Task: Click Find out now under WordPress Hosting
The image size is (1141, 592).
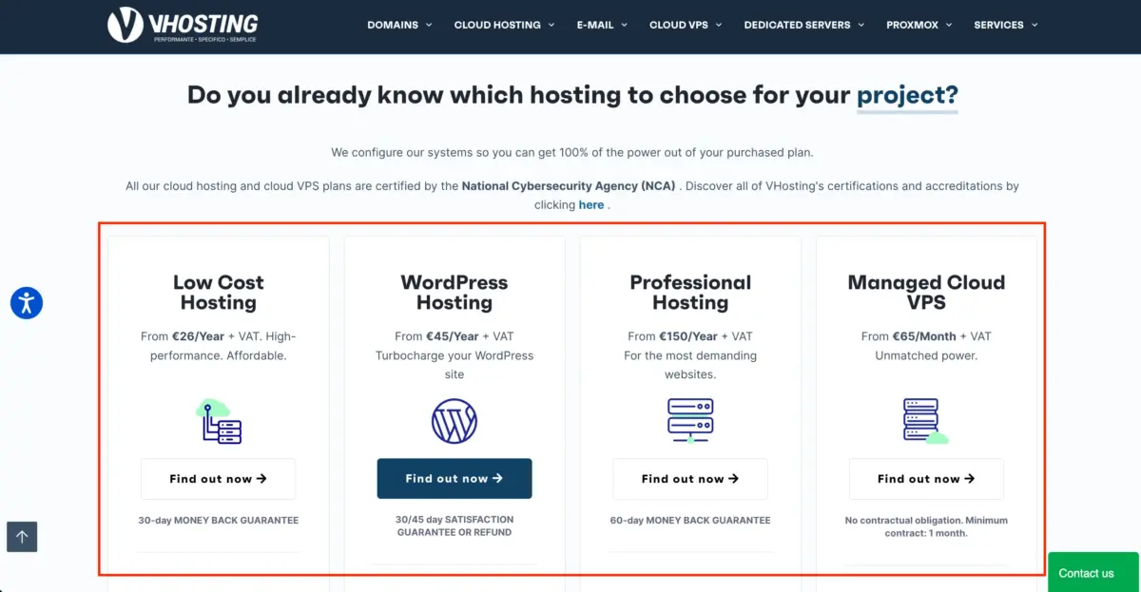Action: click(x=454, y=479)
